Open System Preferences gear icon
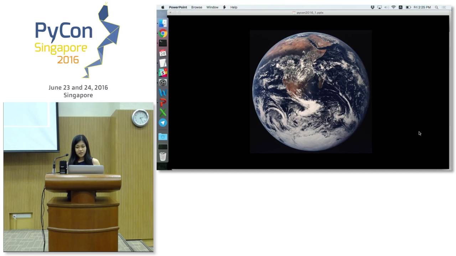This screenshot has width=456, height=256. click(x=163, y=83)
